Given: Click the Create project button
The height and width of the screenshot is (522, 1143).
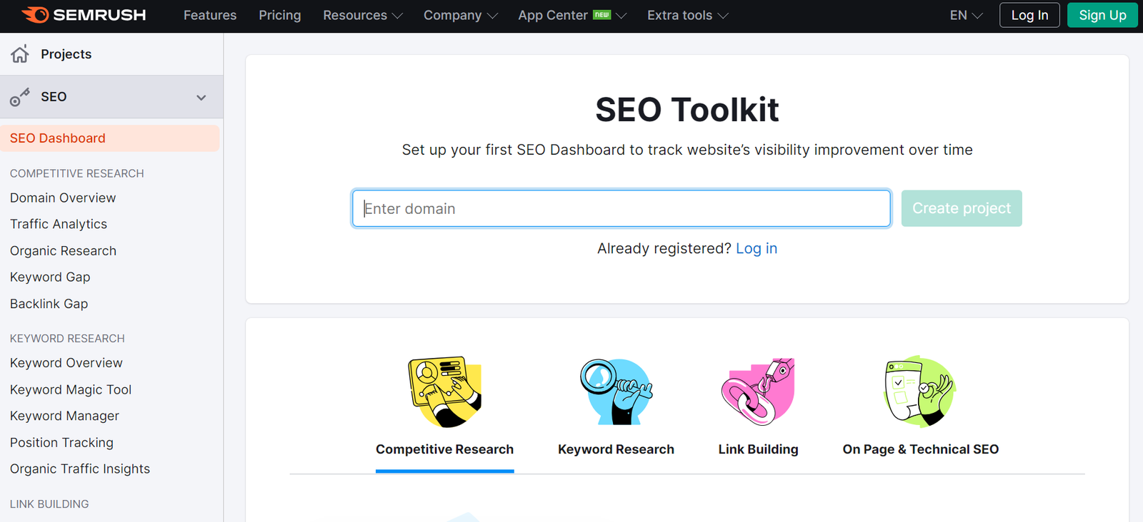Looking at the screenshot, I should tap(962, 208).
